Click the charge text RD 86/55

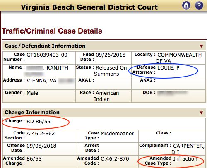click(39, 122)
